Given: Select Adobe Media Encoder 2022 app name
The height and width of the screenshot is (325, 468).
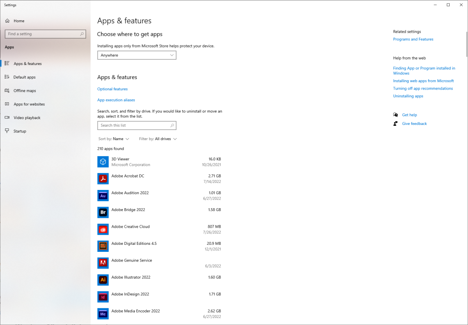Looking at the screenshot, I should pos(135,311).
